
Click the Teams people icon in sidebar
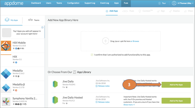pos(30,20)
